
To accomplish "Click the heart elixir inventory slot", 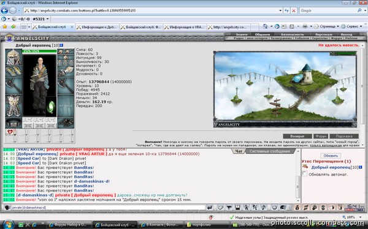I will click(10, 132).
